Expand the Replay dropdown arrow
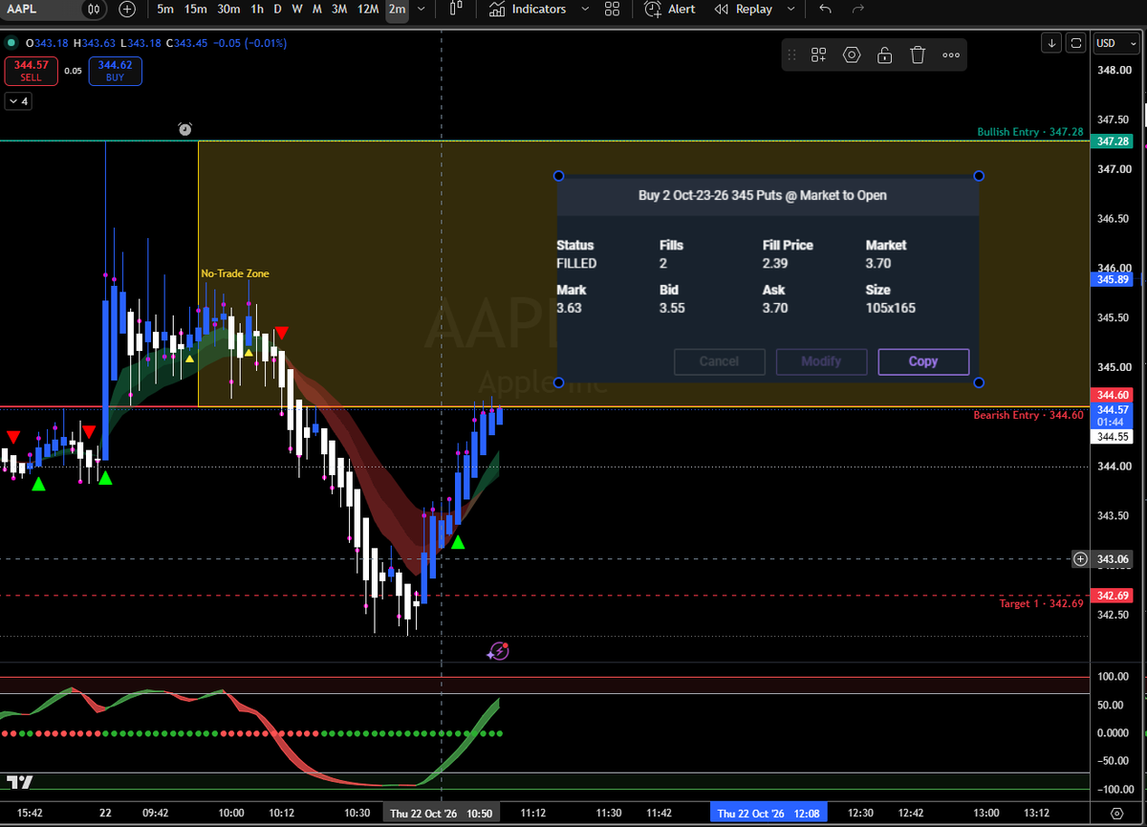 (x=790, y=10)
